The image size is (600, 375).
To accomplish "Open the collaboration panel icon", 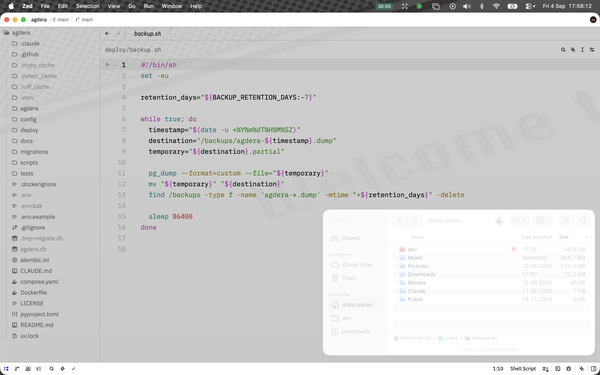I will pyautogui.click(x=28, y=369).
